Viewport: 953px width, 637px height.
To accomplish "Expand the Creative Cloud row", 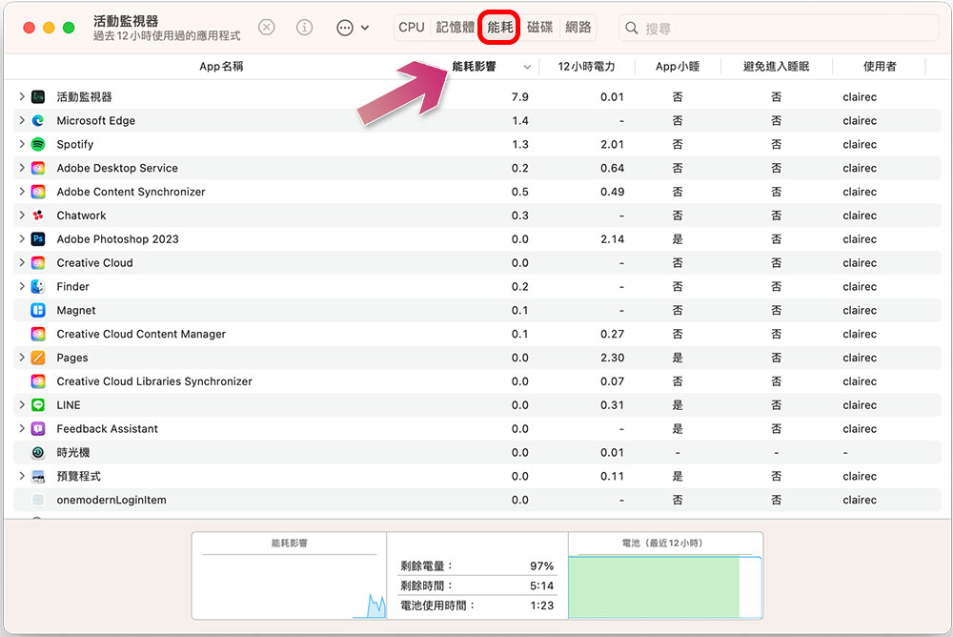I will point(21,262).
